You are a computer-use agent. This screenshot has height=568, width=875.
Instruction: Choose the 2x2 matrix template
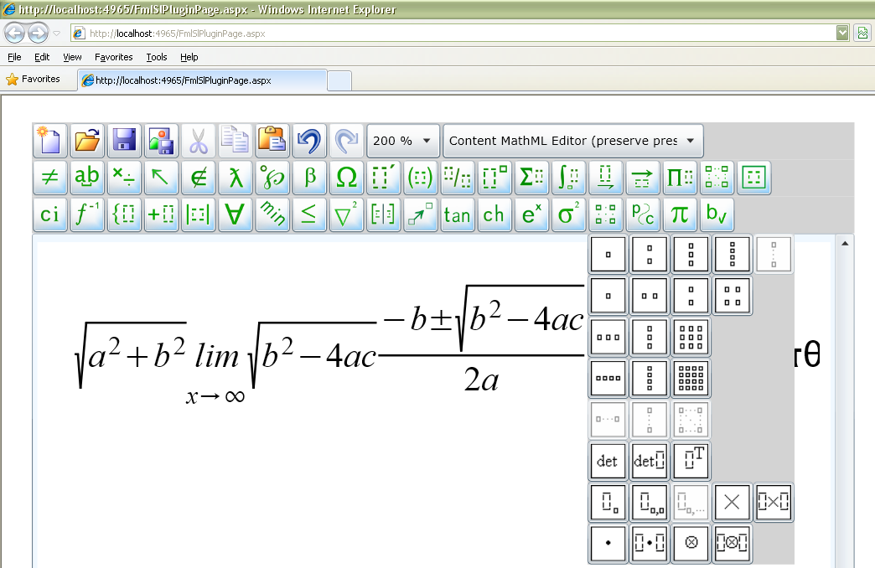732,295
